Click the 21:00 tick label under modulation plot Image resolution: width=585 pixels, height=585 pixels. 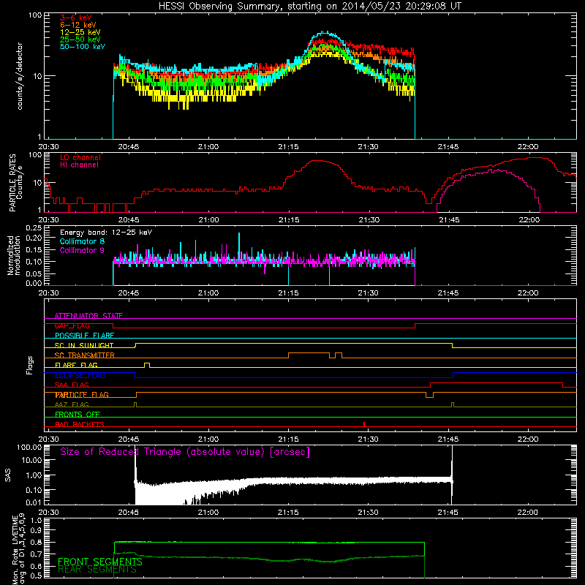click(208, 293)
